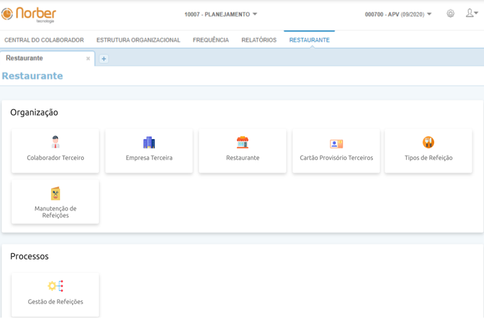
Task: Go to Central do Colaborador menu
Action: click(44, 40)
